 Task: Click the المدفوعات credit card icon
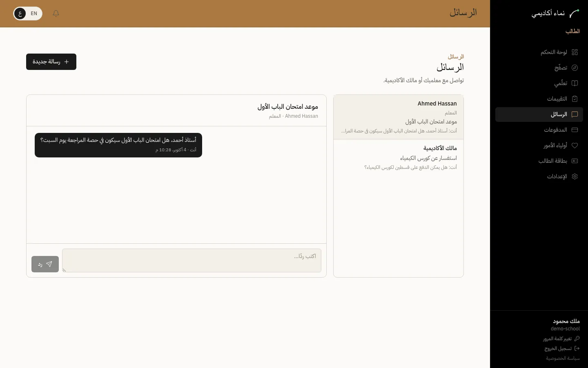[575, 130]
